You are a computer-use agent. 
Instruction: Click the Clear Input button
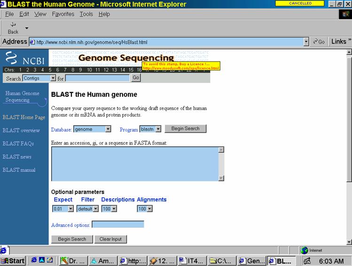click(110, 239)
